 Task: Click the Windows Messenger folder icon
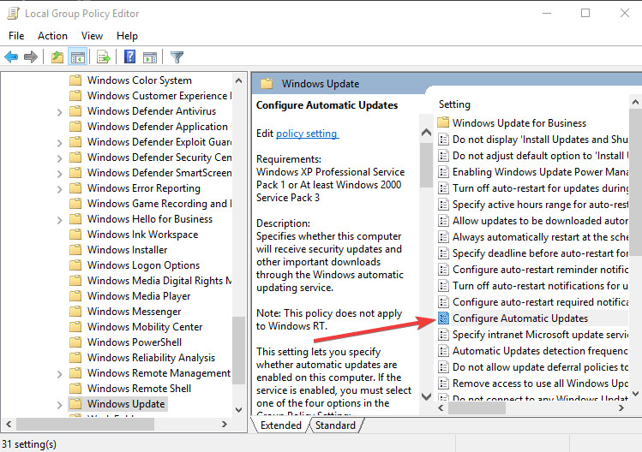click(75, 312)
